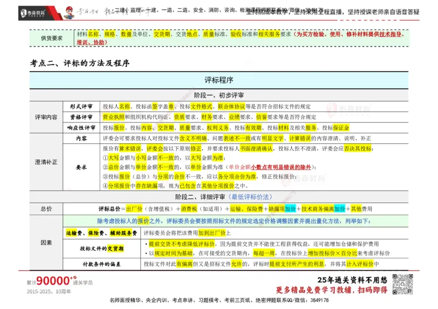The image size is (438, 309).
Task: Click the 评标程序 table header
Action: coord(218,80)
